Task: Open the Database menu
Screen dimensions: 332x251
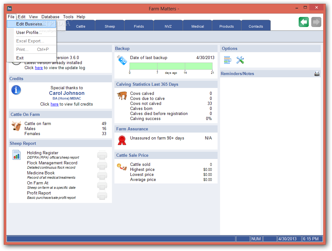Action: click(x=50, y=17)
